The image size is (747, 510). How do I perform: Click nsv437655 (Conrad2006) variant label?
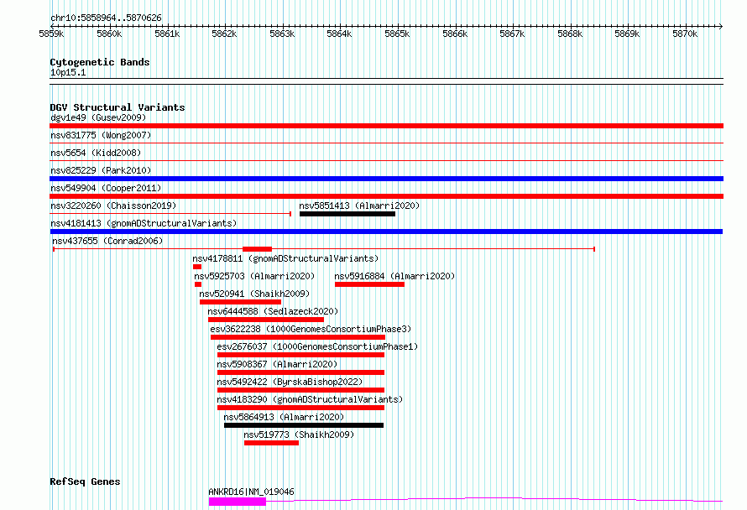click(107, 241)
